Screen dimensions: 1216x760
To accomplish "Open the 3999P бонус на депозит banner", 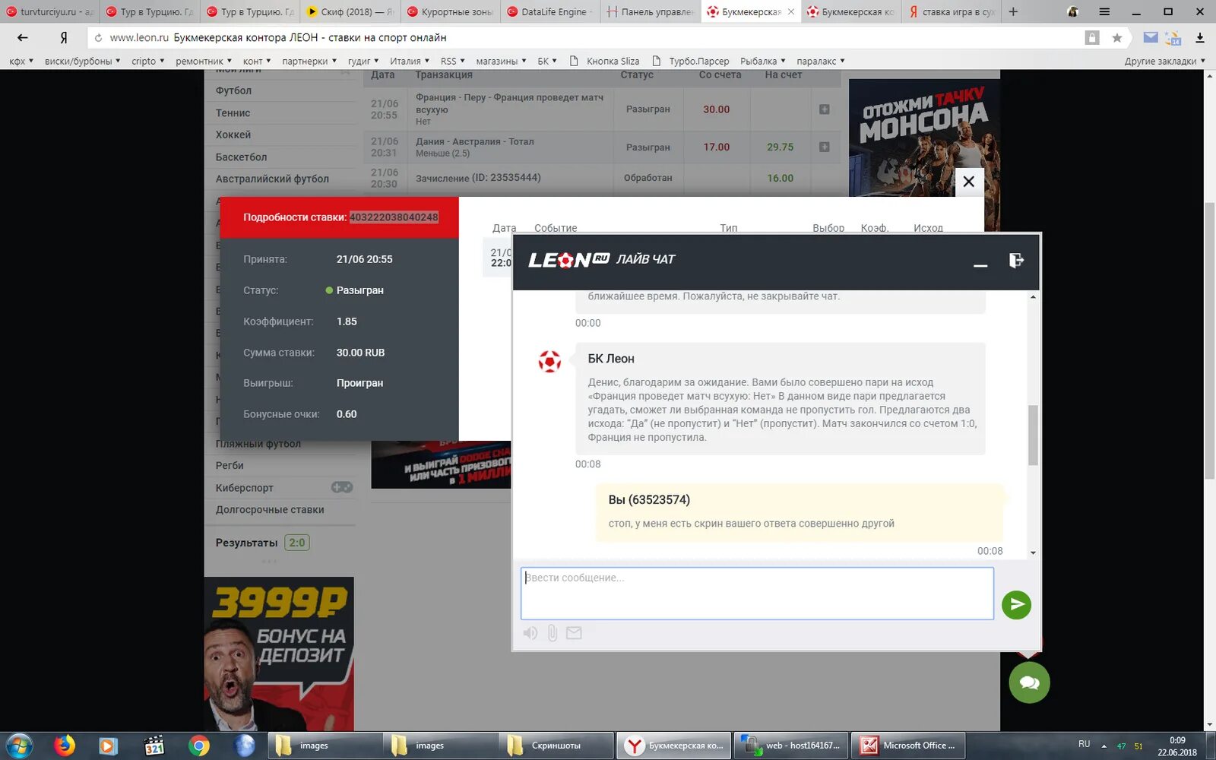I will point(279,654).
